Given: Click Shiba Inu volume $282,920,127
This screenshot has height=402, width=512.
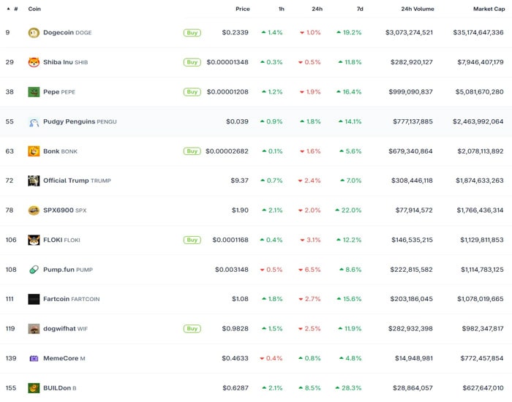Looking at the screenshot, I should 412,62.
